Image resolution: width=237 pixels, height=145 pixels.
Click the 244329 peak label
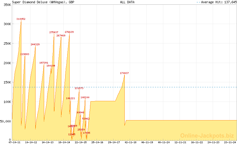coord(35,44)
